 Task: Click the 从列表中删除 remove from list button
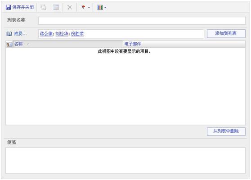coord(226,131)
